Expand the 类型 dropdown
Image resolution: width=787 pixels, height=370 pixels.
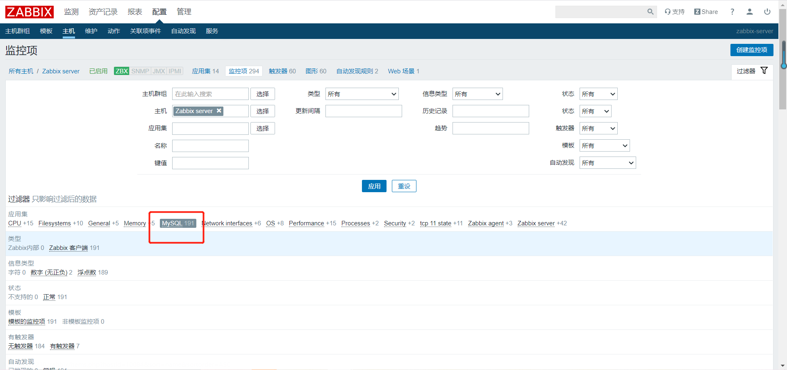[362, 94]
